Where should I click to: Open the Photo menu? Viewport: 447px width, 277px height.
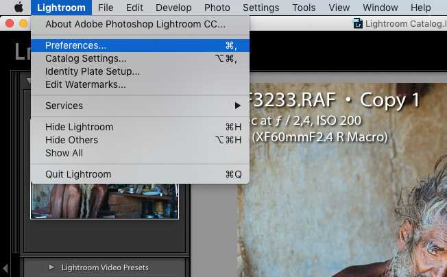(217, 8)
